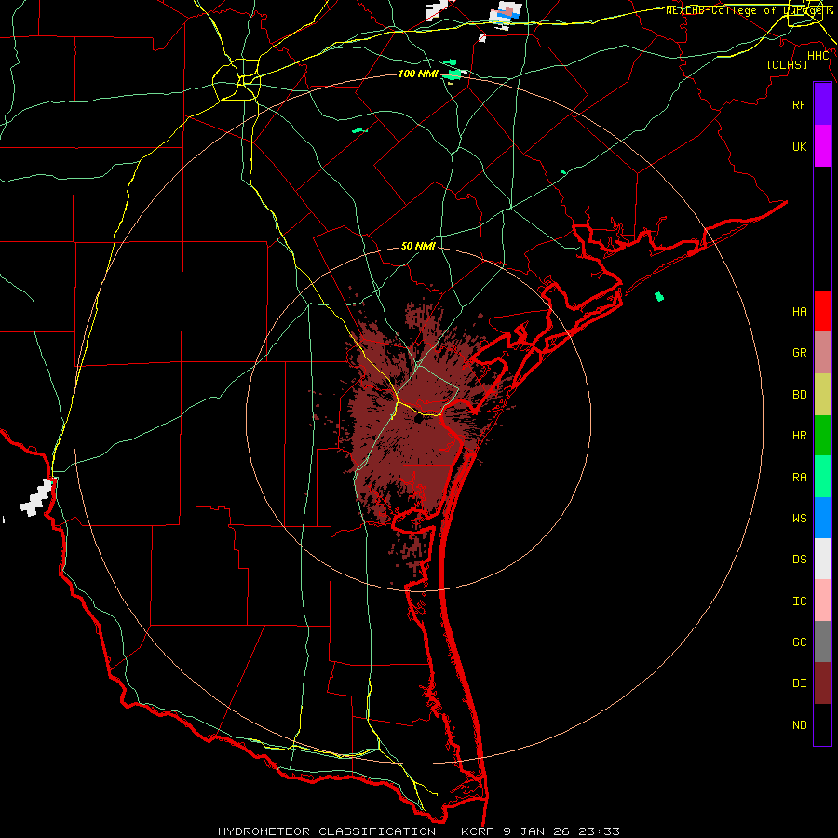Click the DS legend label
The height and width of the screenshot is (838, 838).
click(x=799, y=560)
